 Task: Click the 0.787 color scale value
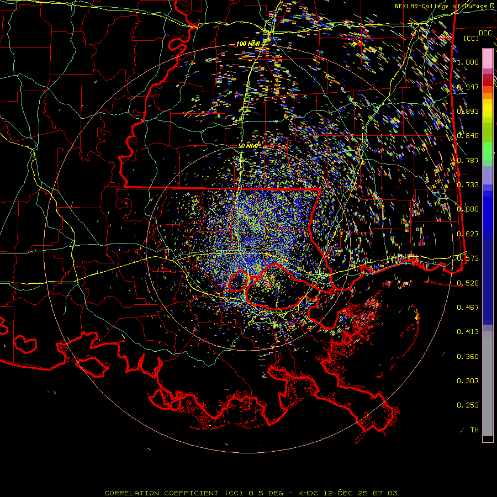coord(468,160)
